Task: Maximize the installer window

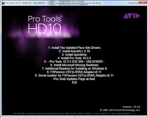Action: click(136, 2)
